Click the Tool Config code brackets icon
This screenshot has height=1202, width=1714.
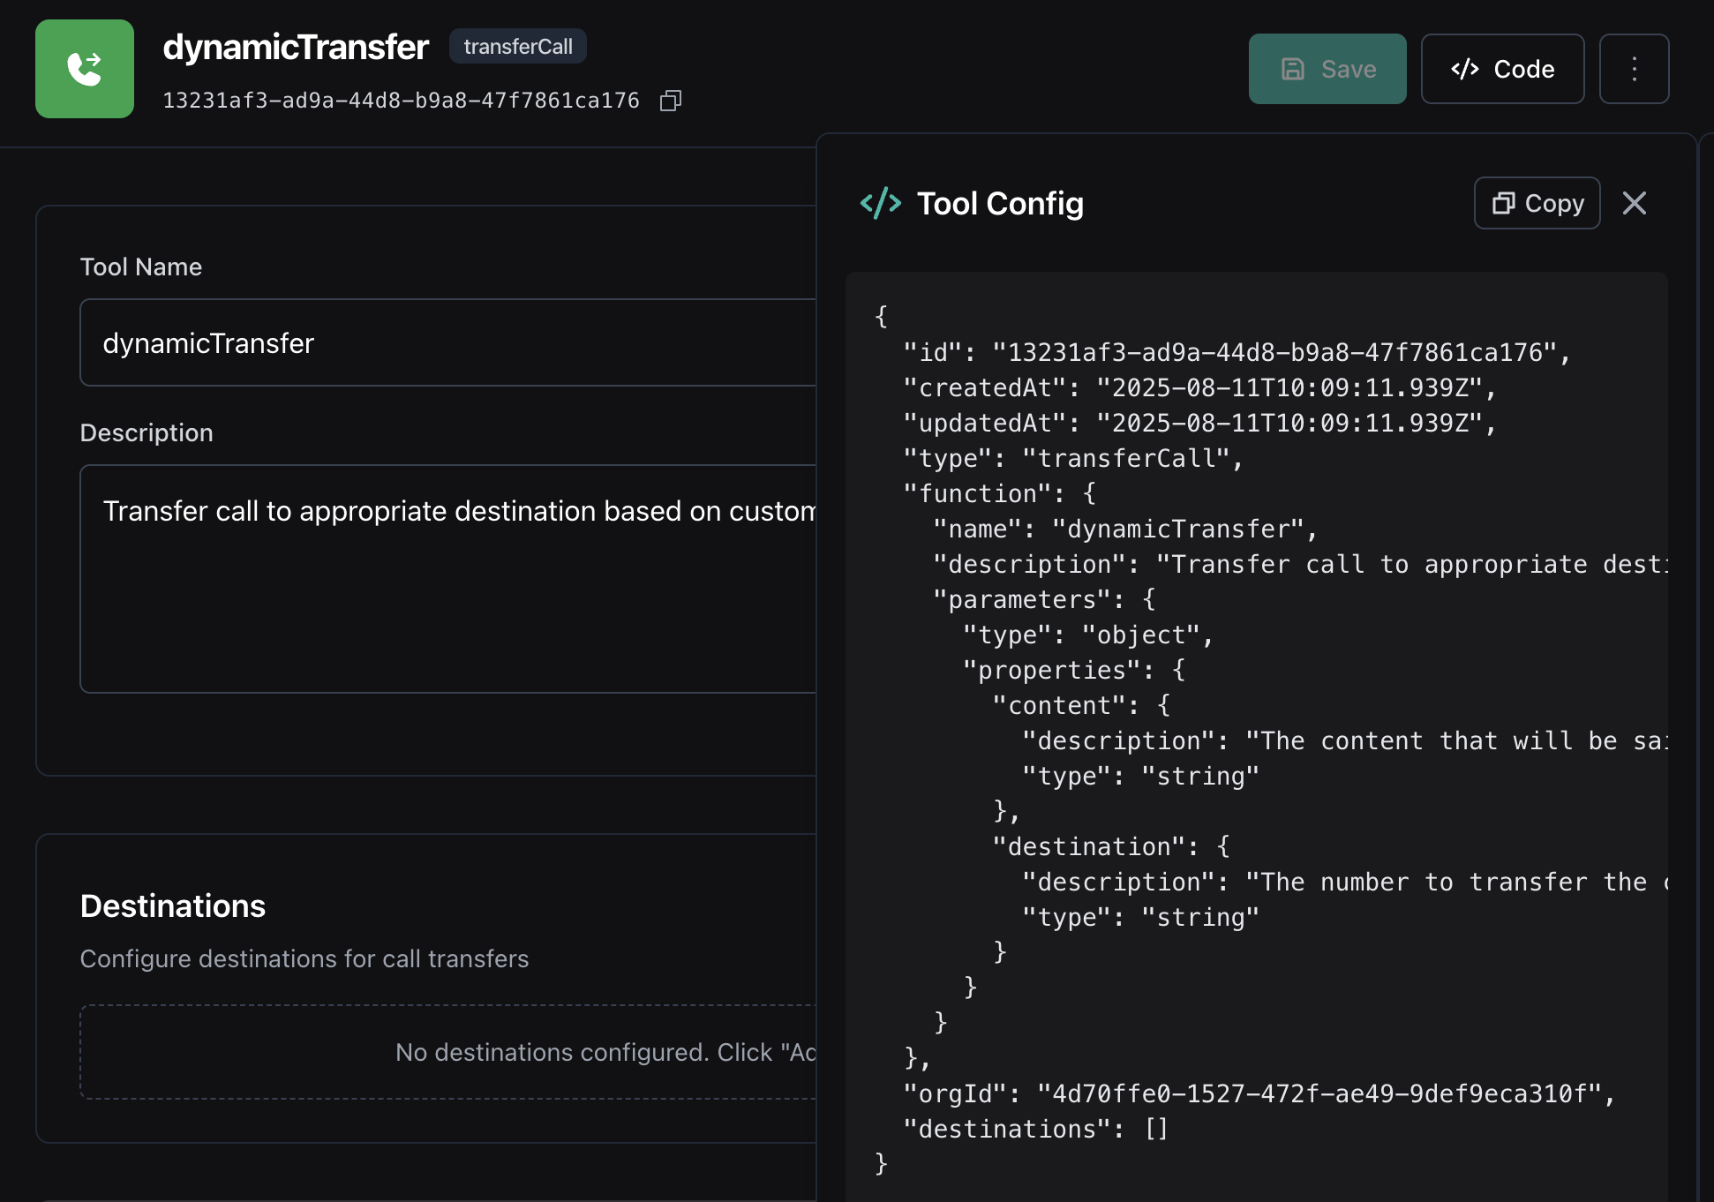(x=880, y=203)
